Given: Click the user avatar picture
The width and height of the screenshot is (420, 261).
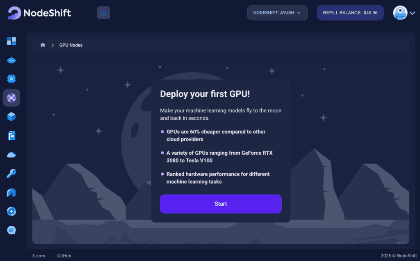Looking at the screenshot, I should [400, 13].
